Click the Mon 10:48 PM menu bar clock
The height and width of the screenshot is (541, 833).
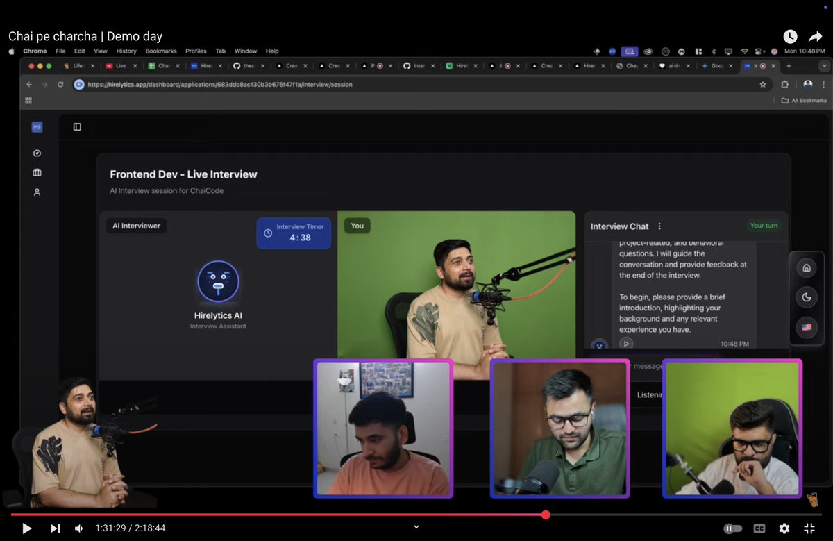click(x=805, y=51)
